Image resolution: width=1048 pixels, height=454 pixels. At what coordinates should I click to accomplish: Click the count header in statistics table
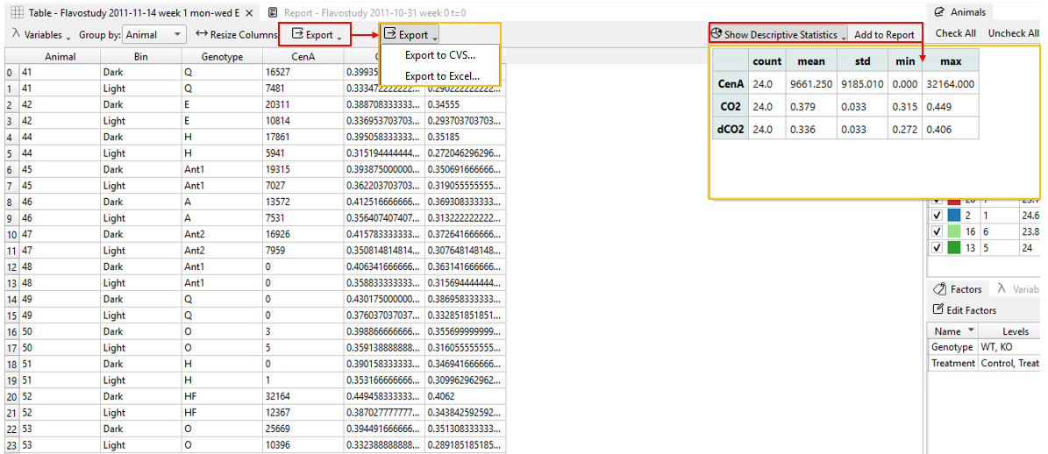click(766, 61)
